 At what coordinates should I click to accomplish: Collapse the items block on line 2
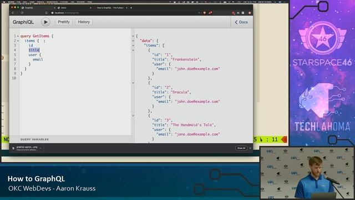pos(18,41)
